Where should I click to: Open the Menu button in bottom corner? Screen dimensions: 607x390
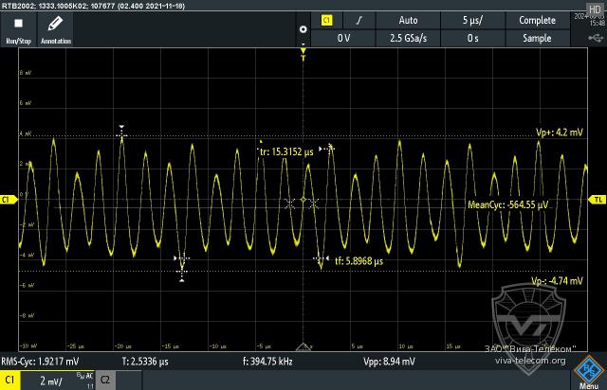pyautogui.click(x=588, y=374)
